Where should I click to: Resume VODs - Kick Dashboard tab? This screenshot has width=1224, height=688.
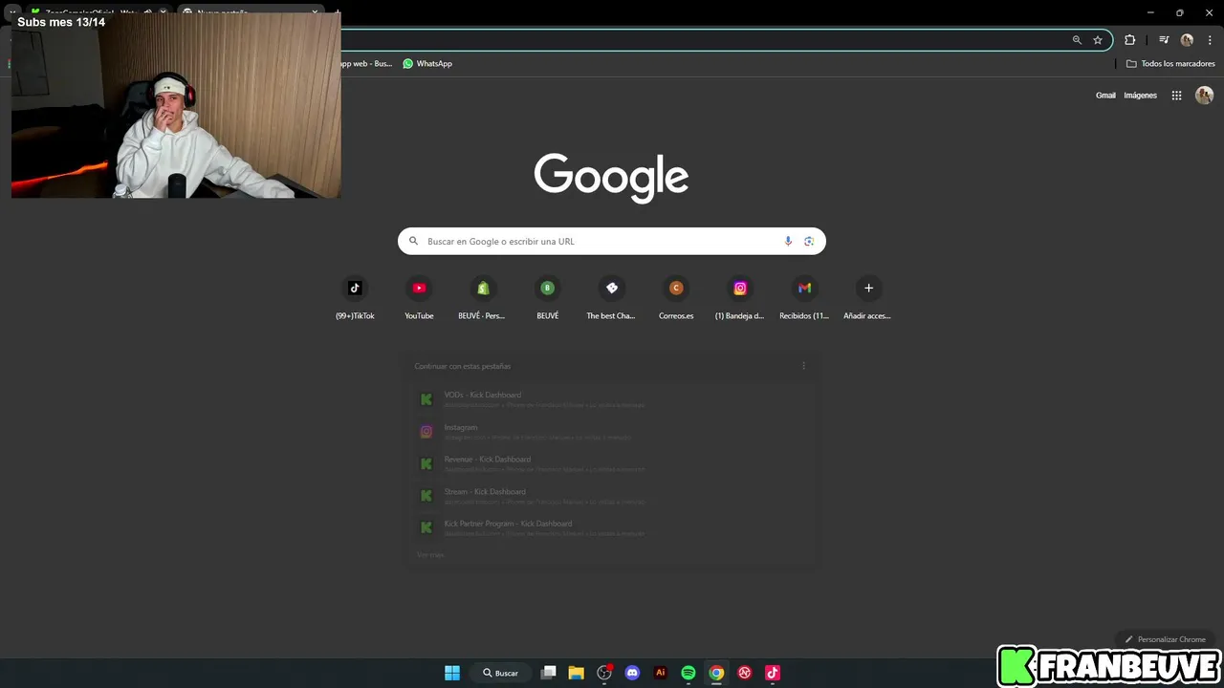(612, 399)
